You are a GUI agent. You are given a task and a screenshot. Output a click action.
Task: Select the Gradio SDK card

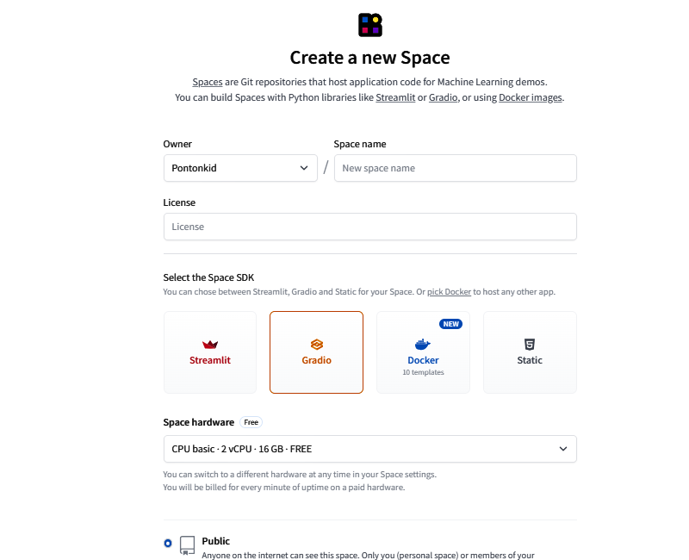316,352
